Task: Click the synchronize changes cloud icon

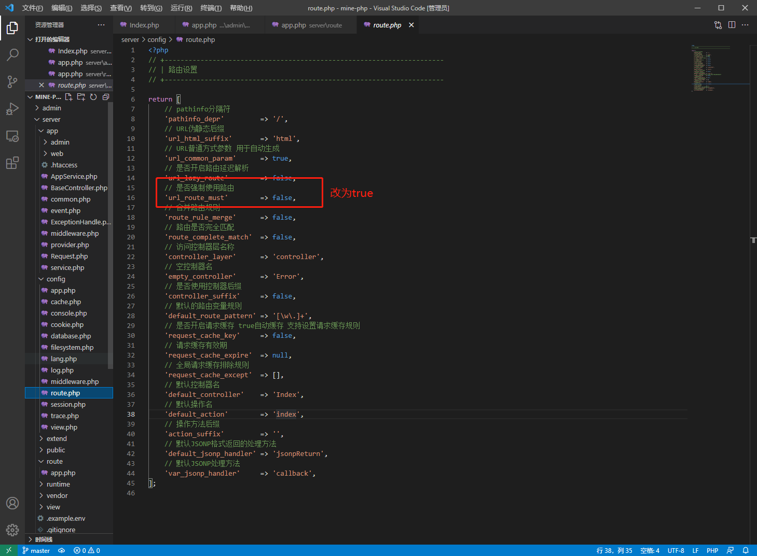Action: point(61,550)
